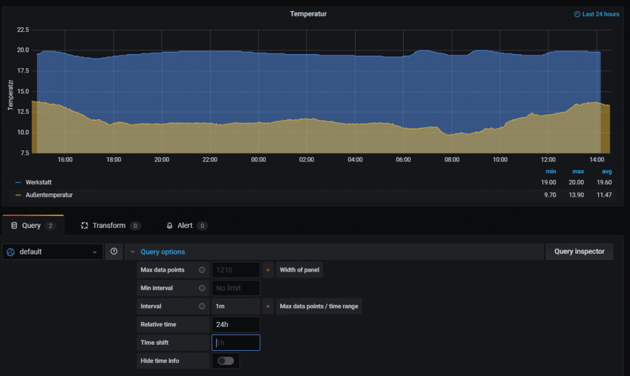The image size is (630, 376).
Task: Open the Query inspector
Action: (579, 251)
